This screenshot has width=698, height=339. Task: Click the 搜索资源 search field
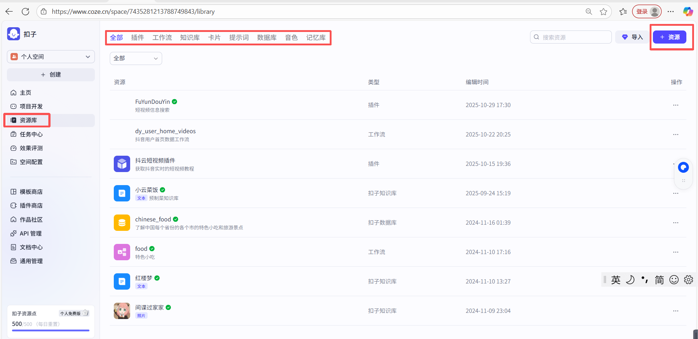574,37
